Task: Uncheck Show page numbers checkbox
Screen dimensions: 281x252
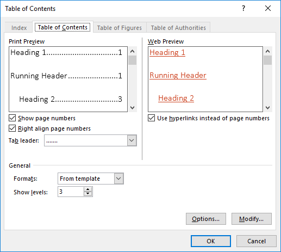Action: (13, 118)
